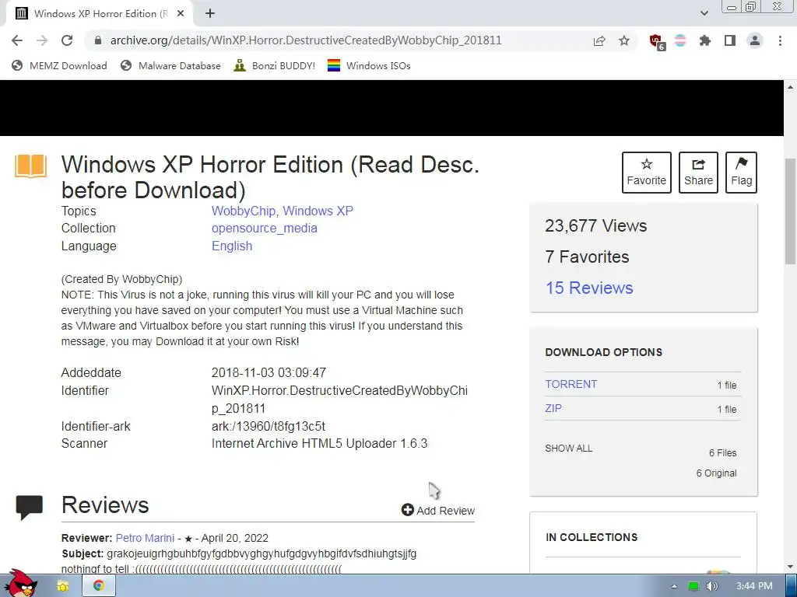This screenshot has width=797, height=597.
Task: Click the share page icon in address bar
Action: coord(599,40)
